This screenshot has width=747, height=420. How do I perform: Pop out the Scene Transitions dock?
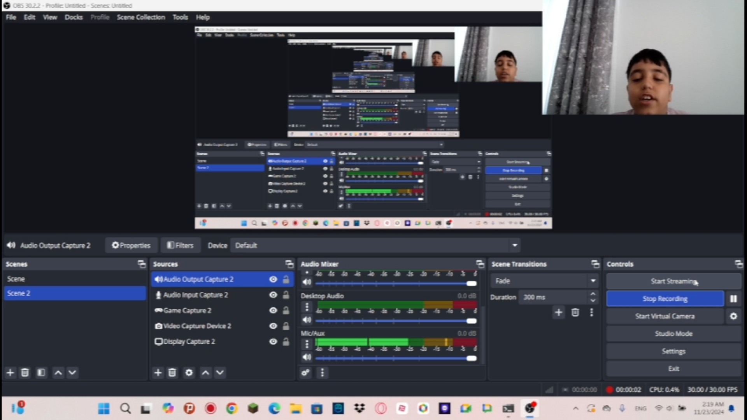[595, 264]
